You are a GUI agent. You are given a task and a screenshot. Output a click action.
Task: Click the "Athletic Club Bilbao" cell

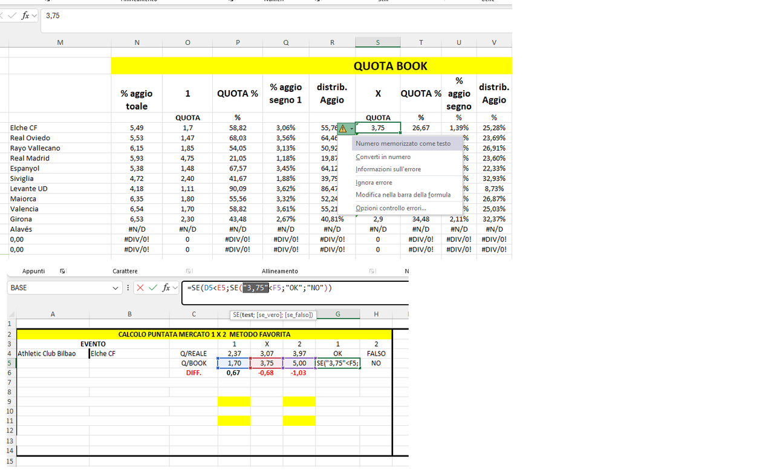(53, 354)
